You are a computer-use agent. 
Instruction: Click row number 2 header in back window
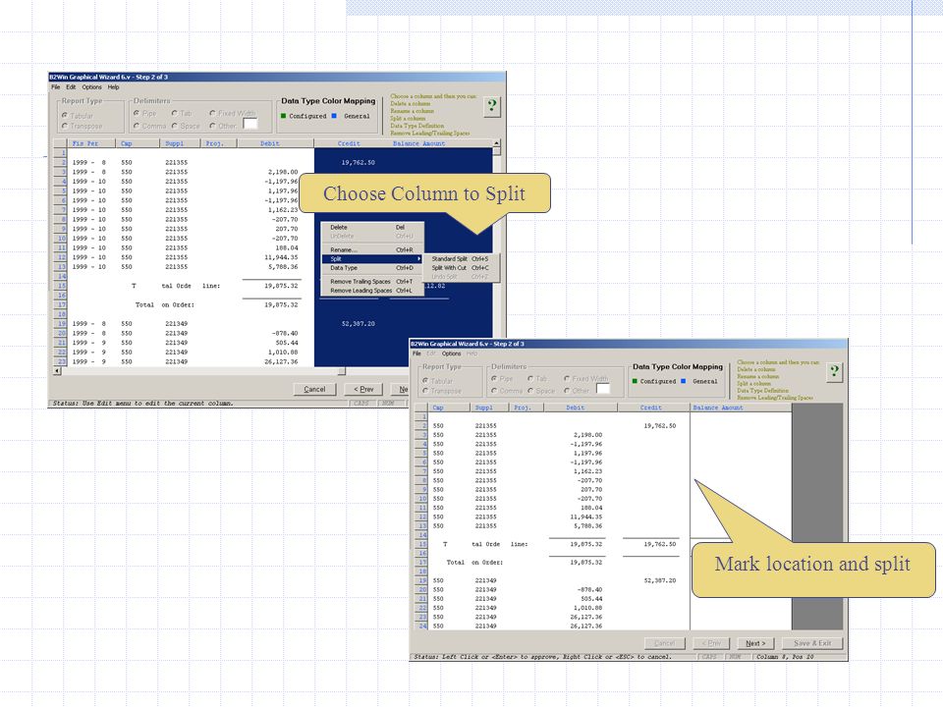coord(60,162)
